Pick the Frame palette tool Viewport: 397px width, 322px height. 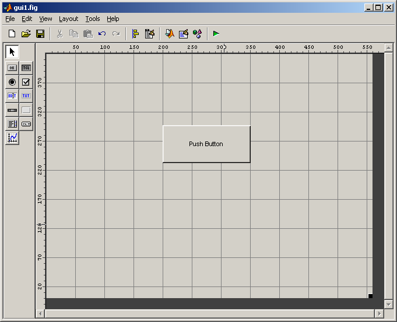[x=26, y=110]
